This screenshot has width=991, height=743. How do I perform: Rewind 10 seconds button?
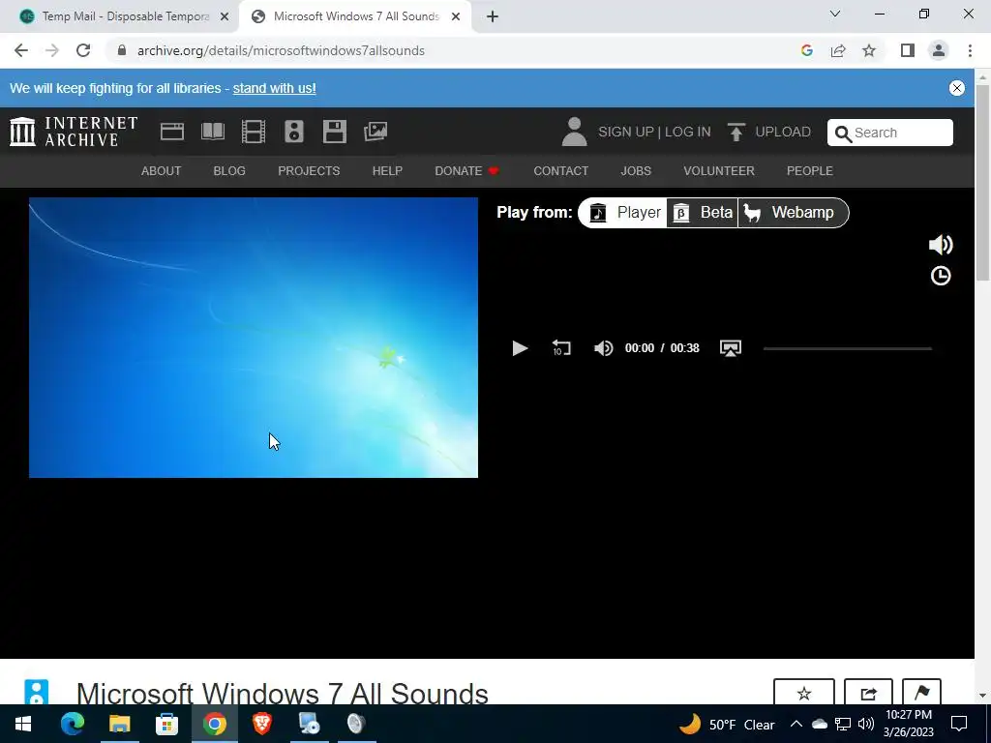click(561, 348)
